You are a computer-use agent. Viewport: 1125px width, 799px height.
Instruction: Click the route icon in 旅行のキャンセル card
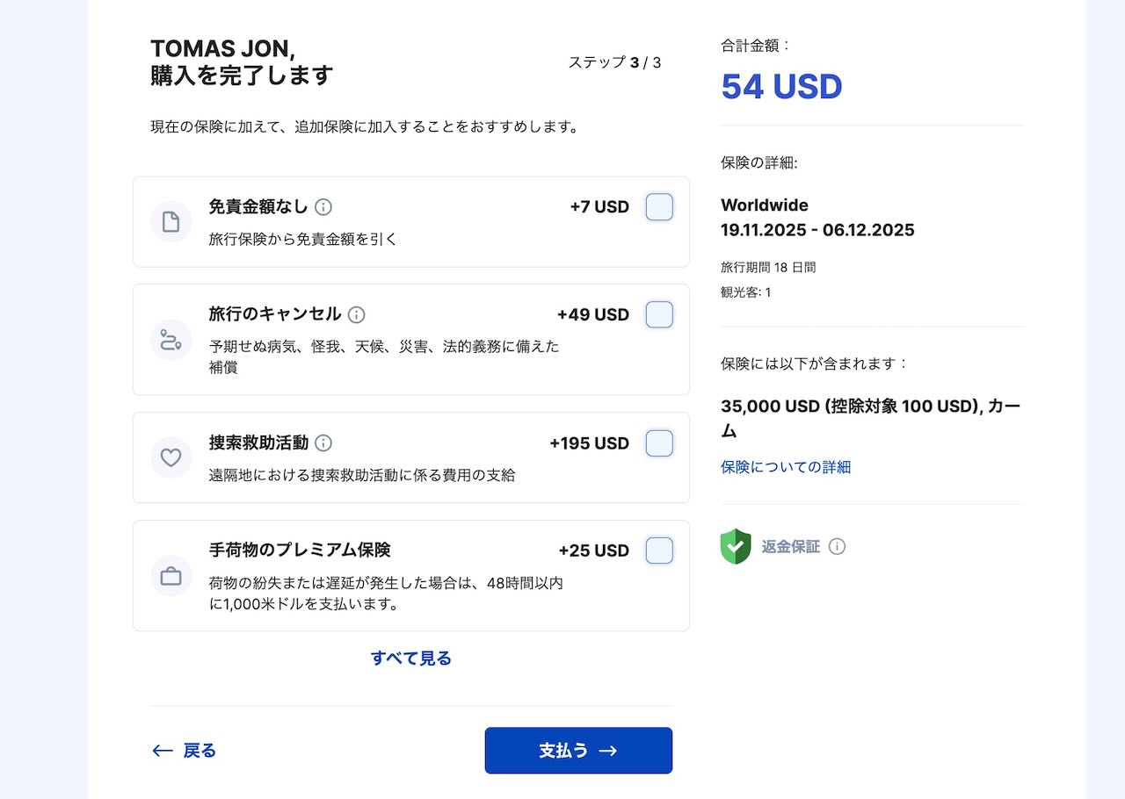[x=171, y=339]
